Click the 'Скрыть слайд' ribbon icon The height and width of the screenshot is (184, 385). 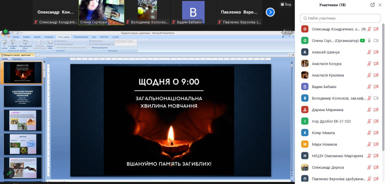point(50,44)
